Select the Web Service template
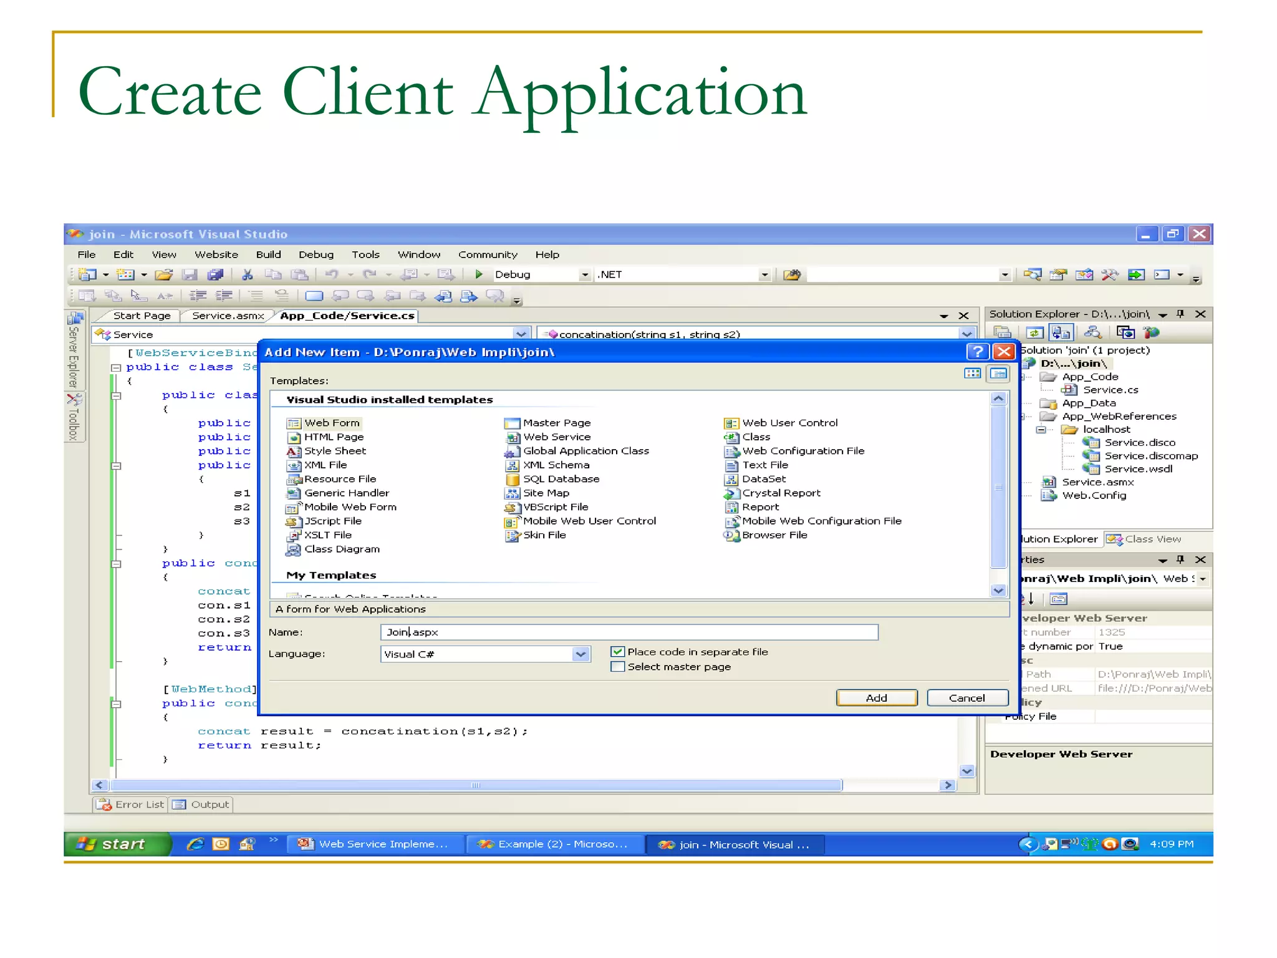 tap(547, 437)
